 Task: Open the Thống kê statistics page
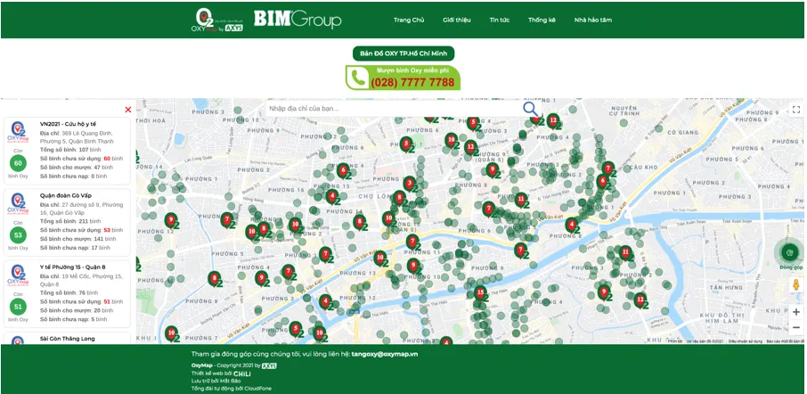coord(542,20)
